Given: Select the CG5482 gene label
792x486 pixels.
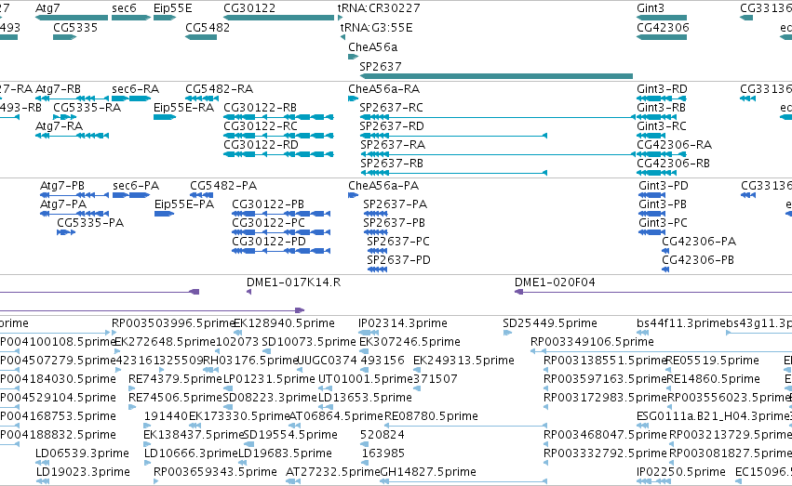Looking at the screenshot, I should coord(208,28).
